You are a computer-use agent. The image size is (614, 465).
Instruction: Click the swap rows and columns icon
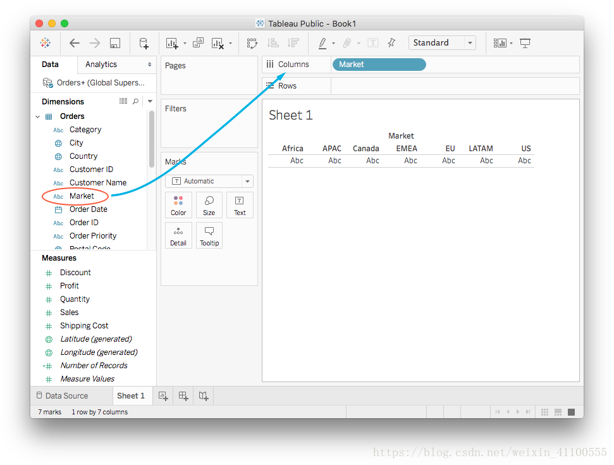252,43
